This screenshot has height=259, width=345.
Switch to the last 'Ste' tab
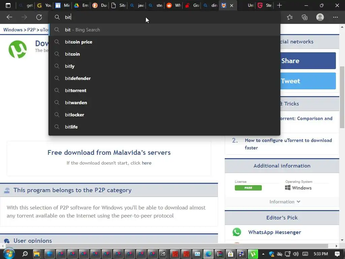pos(265,5)
